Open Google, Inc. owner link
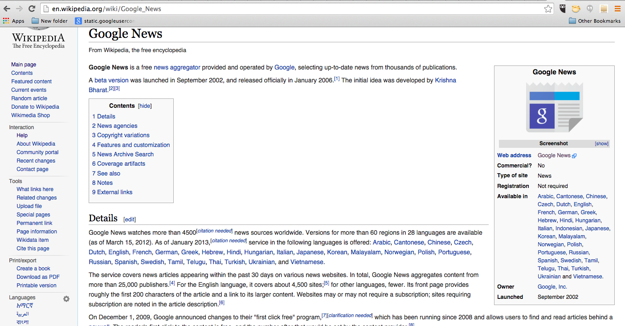 (552, 287)
